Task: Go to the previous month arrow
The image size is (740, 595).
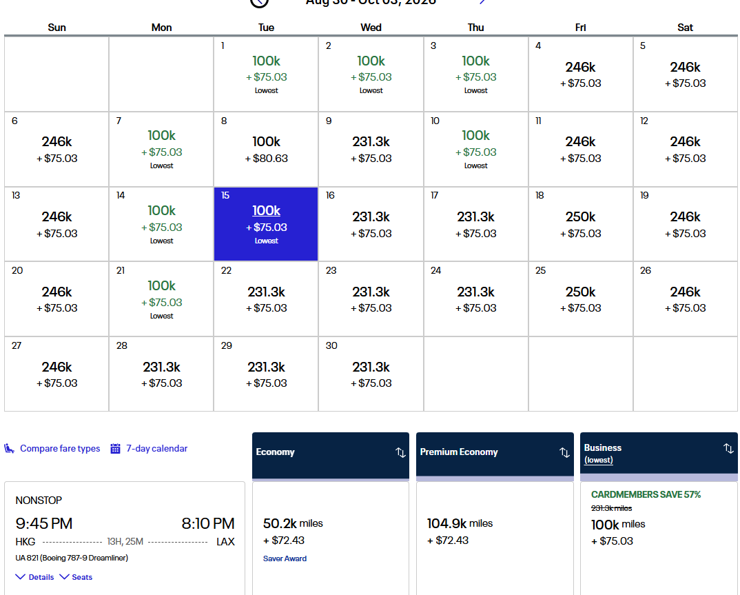Action: point(259,2)
